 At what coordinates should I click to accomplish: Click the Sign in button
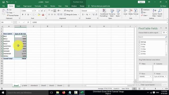(x=142, y=2)
